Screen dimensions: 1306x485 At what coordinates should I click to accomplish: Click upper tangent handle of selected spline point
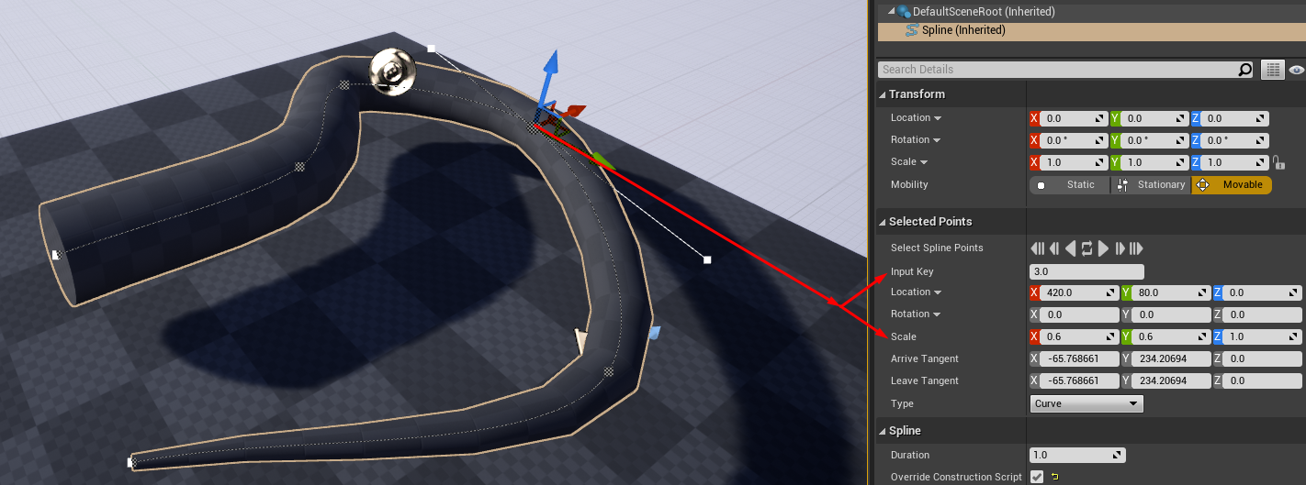click(x=431, y=48)
